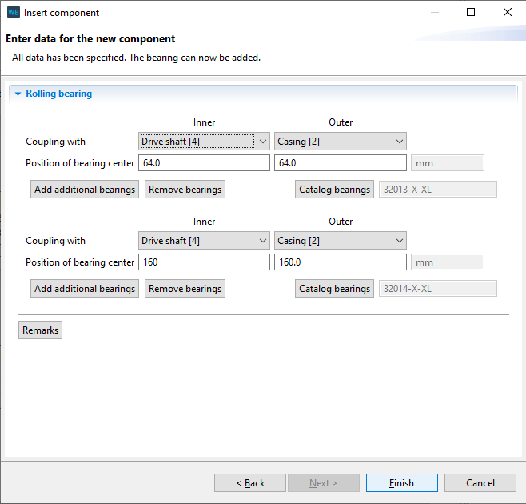Open Inner coupling dropdown for bearing 32013-X-XL
Image resolution: width=526 pixels, height=504 pixels.
pyautogui.click(x=205, y=142)
